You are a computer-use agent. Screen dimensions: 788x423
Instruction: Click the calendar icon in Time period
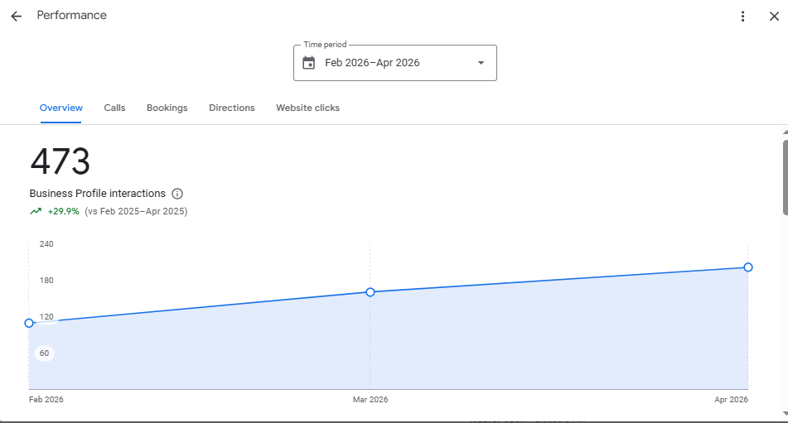click(x=308, y=63)
